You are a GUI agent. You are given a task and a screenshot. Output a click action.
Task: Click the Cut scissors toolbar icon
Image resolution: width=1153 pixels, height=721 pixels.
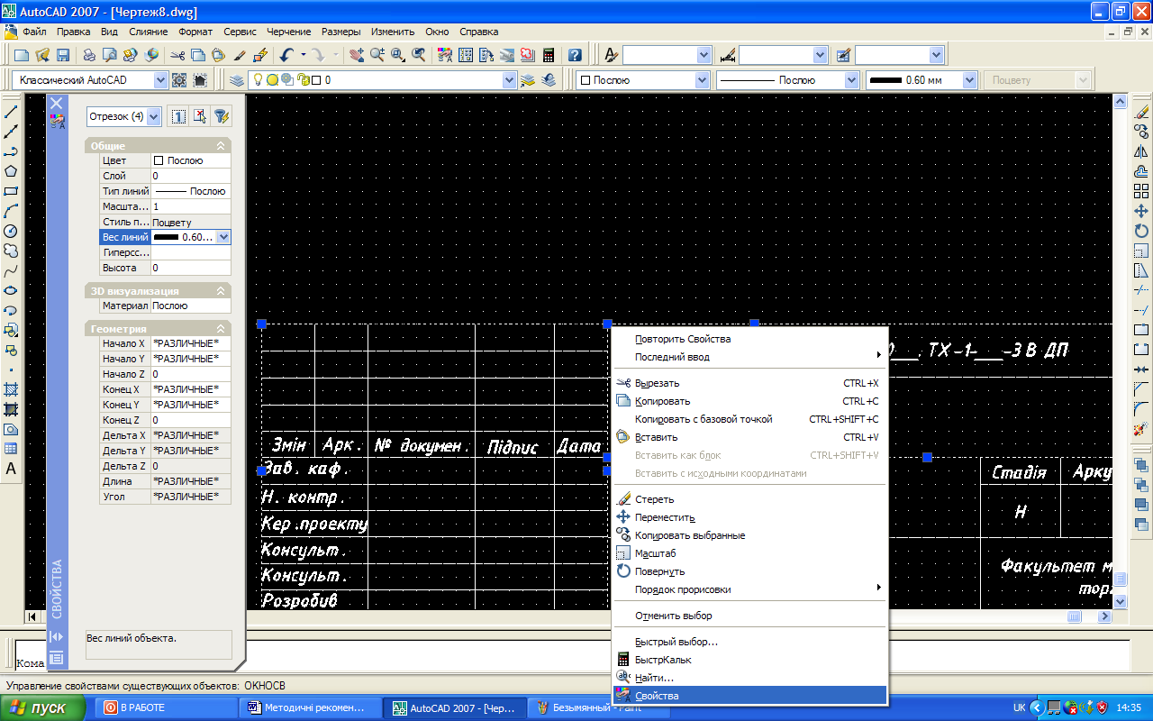click(177, 55)
